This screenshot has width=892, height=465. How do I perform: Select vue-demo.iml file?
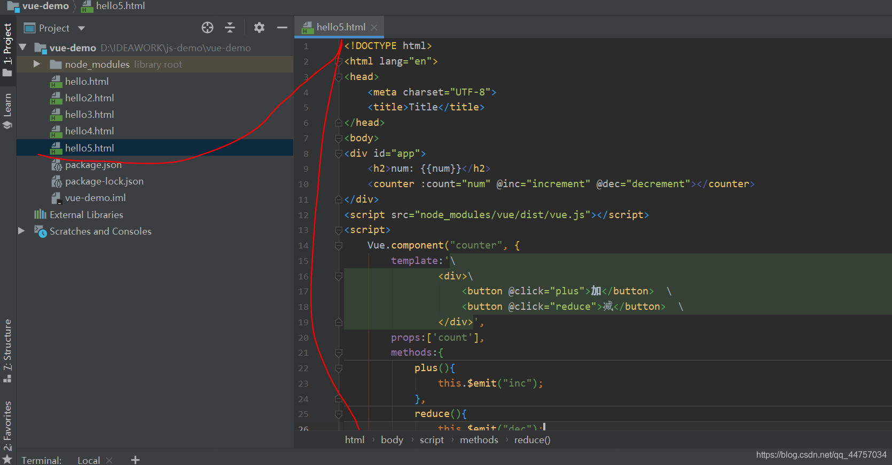(95, 198)
